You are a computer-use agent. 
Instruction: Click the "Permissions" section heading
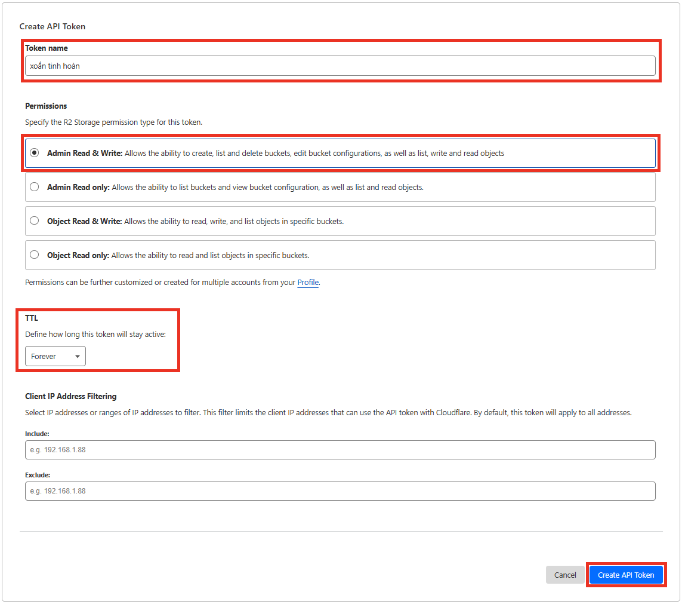point(46,106)
